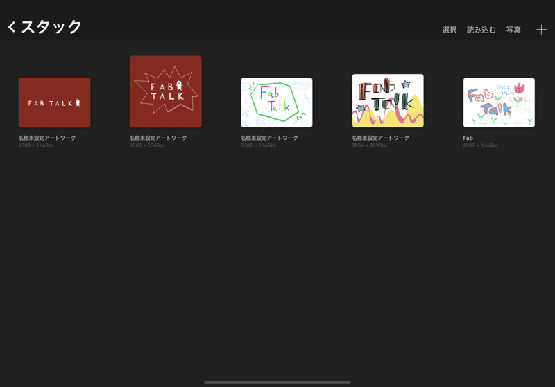The image size is (555, 387).
Task: Tap the スタック header title
Action: pyautogui.click(x=51, y=27)
